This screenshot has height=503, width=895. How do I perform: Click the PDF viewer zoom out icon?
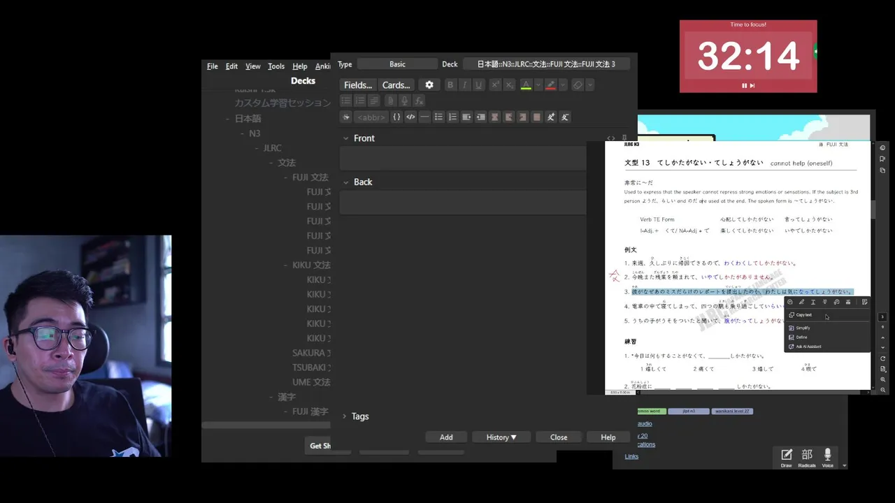click(x=883, y=390)
